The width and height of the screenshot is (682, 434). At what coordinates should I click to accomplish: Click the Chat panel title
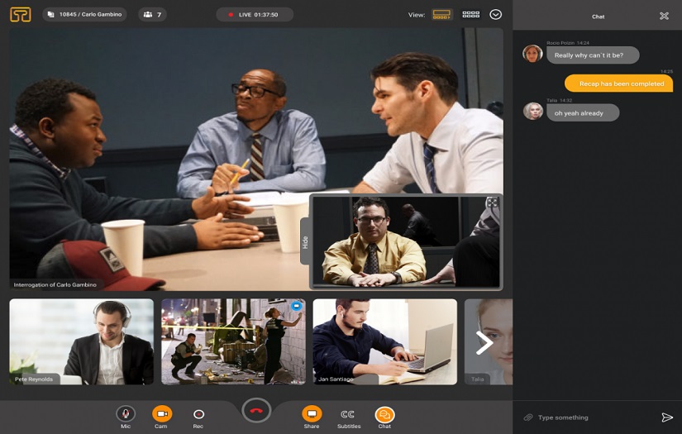[598, 17]
